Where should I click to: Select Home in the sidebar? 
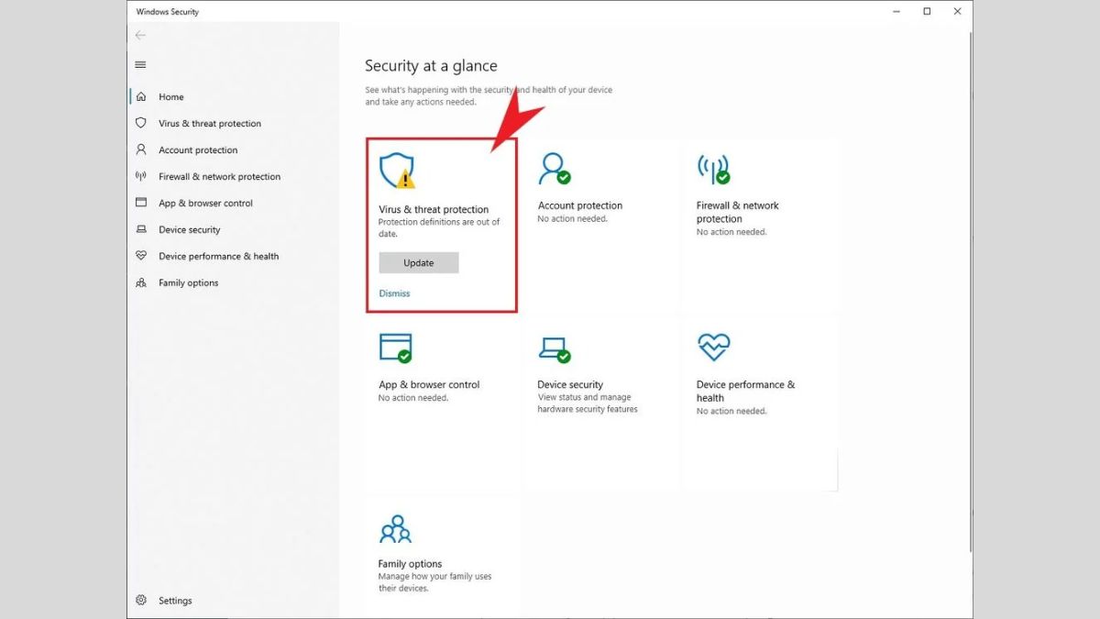point(170,97)
